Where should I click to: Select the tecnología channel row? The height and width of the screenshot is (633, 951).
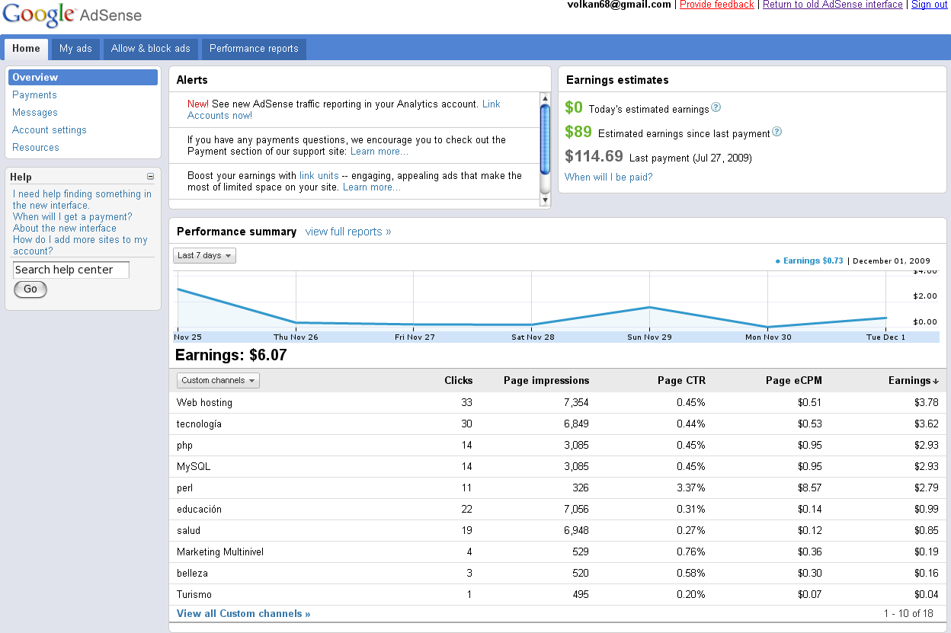[558, 424]
